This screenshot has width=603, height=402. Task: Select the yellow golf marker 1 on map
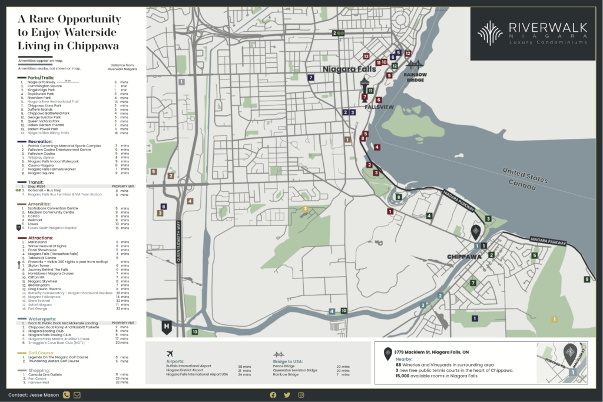(554, 320)
